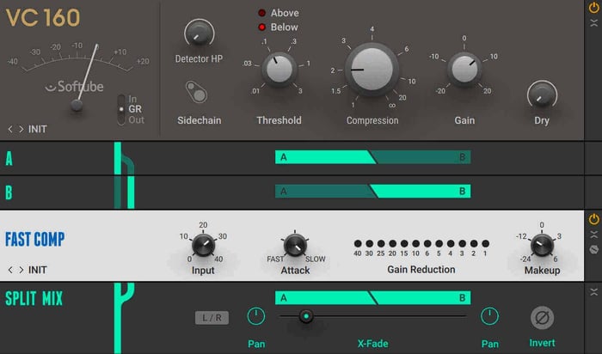
Task: Click the SPLIT MIX title
Action: click(34, 298)
